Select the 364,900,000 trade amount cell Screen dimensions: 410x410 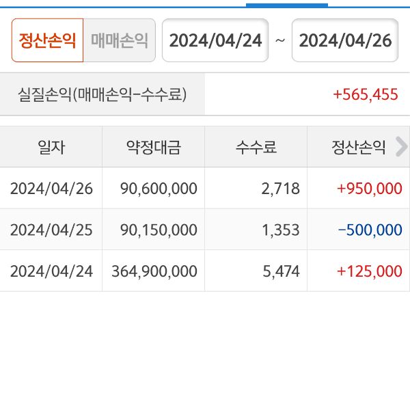154,271
